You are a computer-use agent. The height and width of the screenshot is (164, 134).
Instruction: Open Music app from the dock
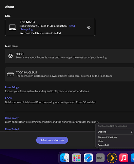(x=124, y=158)
